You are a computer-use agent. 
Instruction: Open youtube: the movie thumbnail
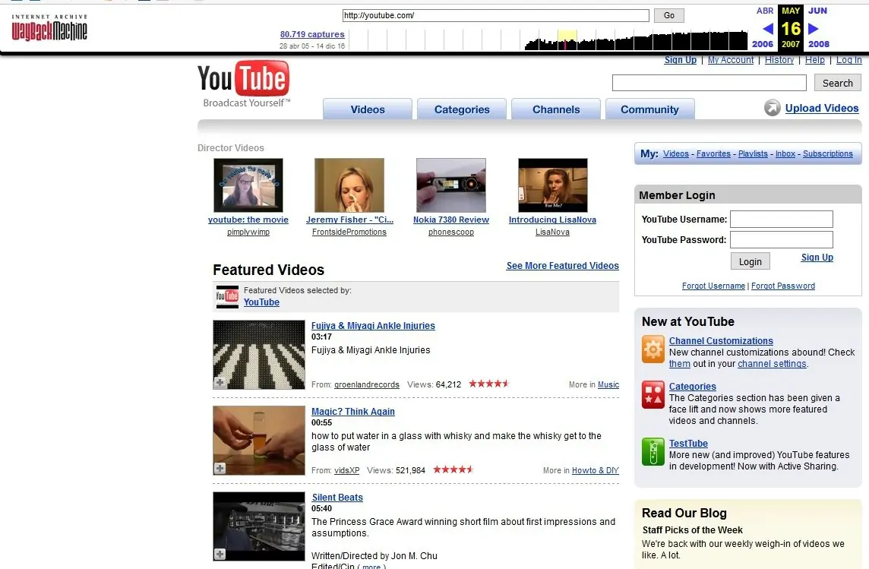pos(248,185)
